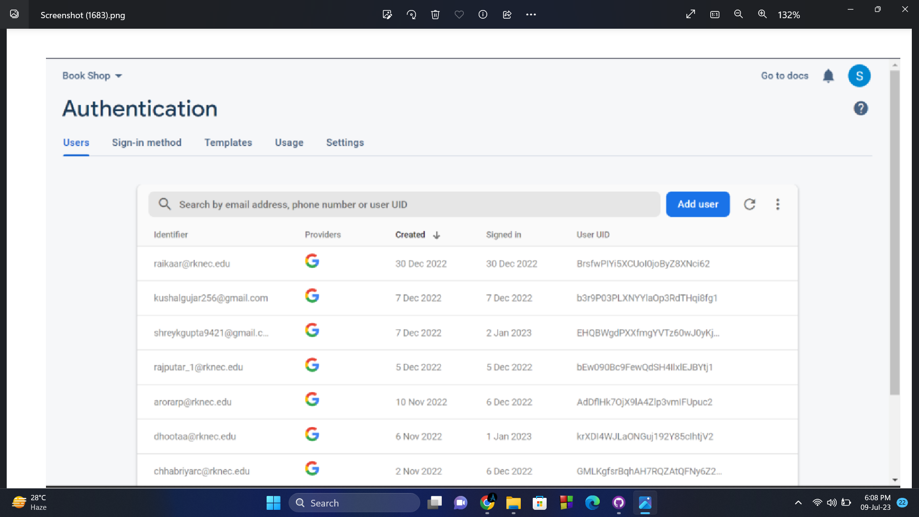Toggle fullscreen view in Photos

pyautogui.click(x=690, y=14)
